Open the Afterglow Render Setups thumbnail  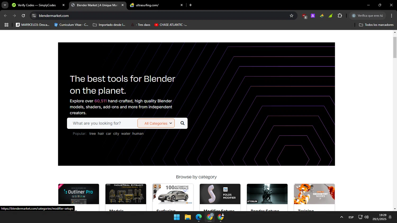coord(267,194)
